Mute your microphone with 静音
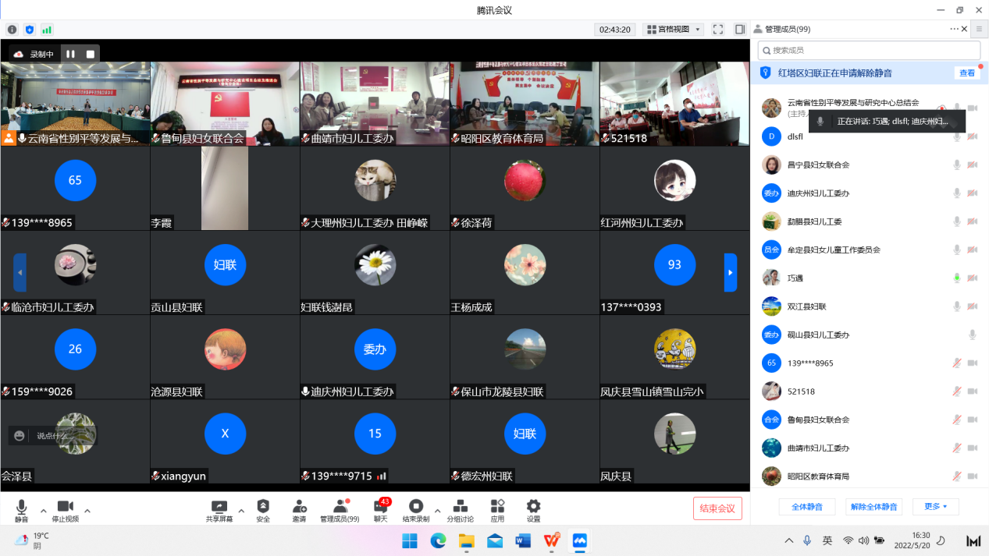Image resolution: width=989 pixels, height=556 pixels. click(21, 510)
